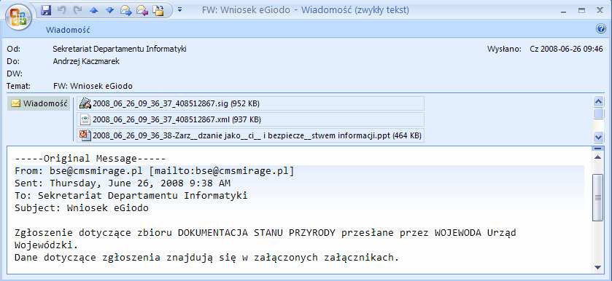This screenshot has height=281, width=612.
Task: Click message body scroll down arrow
Action: point(597,267)
